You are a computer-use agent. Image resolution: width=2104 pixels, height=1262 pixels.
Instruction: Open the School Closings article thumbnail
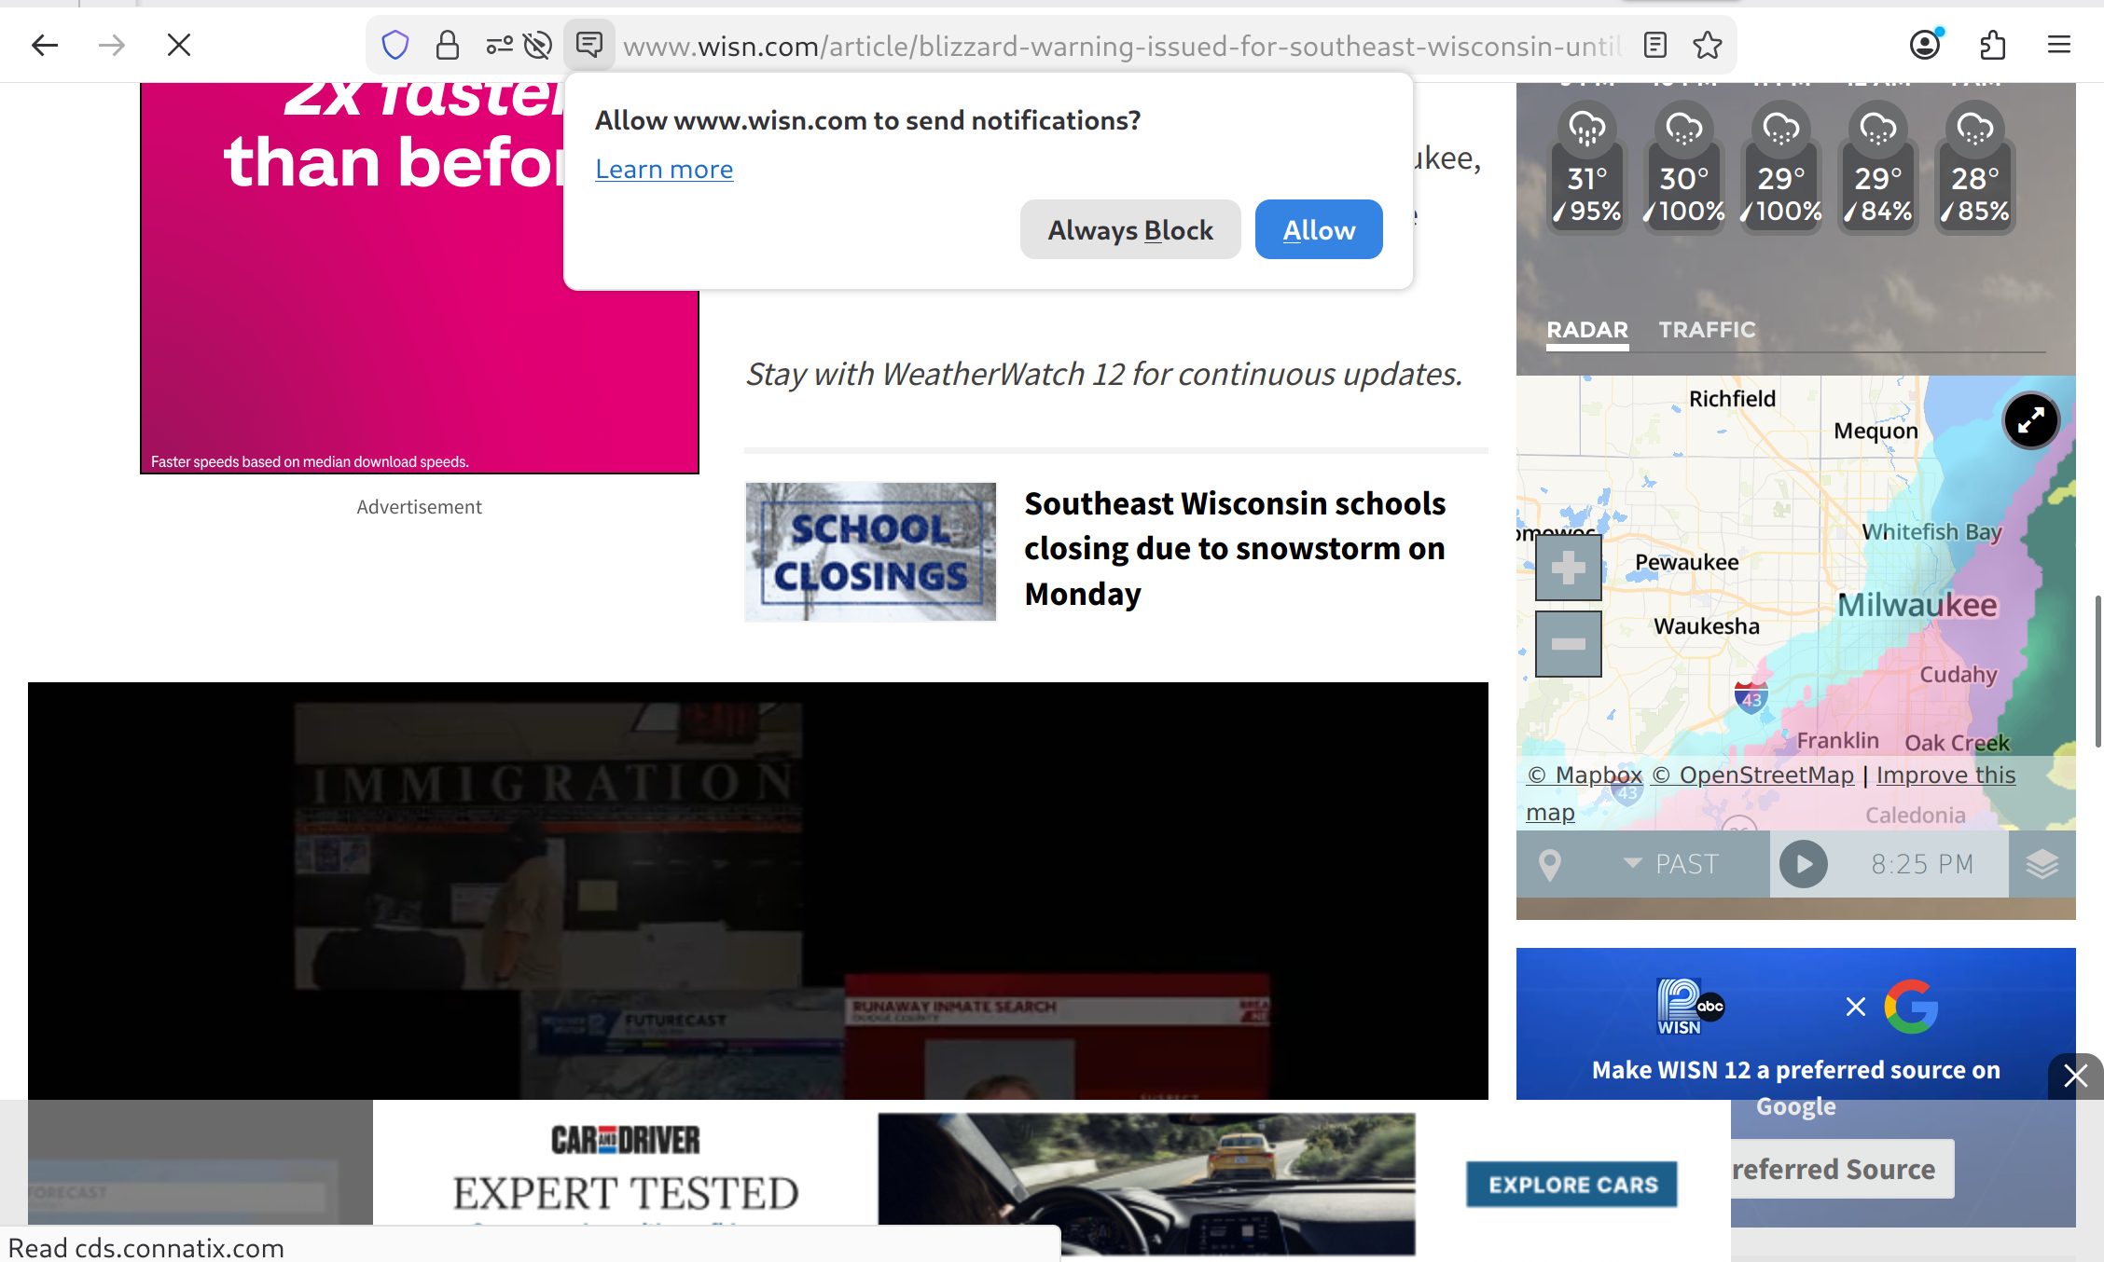point(870,552)
